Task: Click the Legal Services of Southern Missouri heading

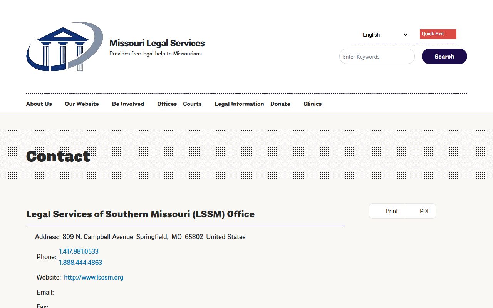Action: pyautogui.click(x=140, y=214)
